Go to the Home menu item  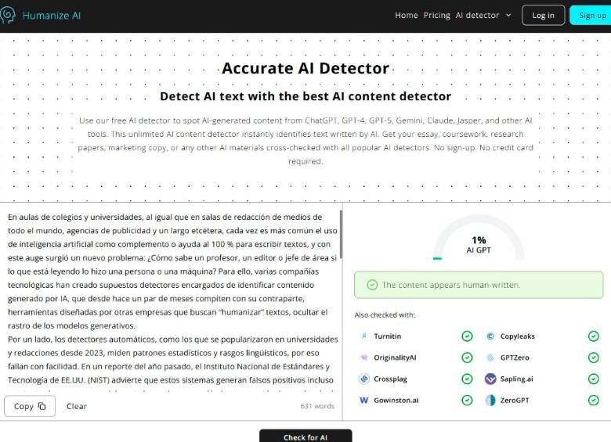[406, 15]
